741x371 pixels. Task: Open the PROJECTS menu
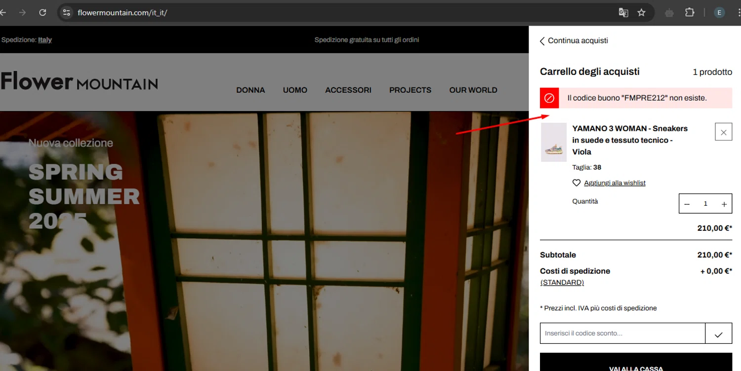pyautogui.click(x=410, y=90)
